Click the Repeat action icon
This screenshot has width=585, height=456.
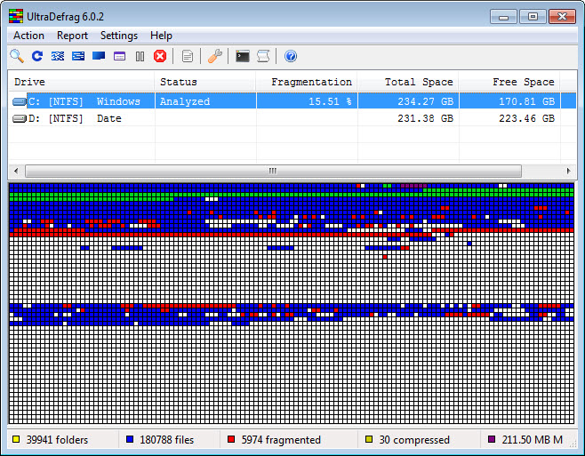click(37, 56)
